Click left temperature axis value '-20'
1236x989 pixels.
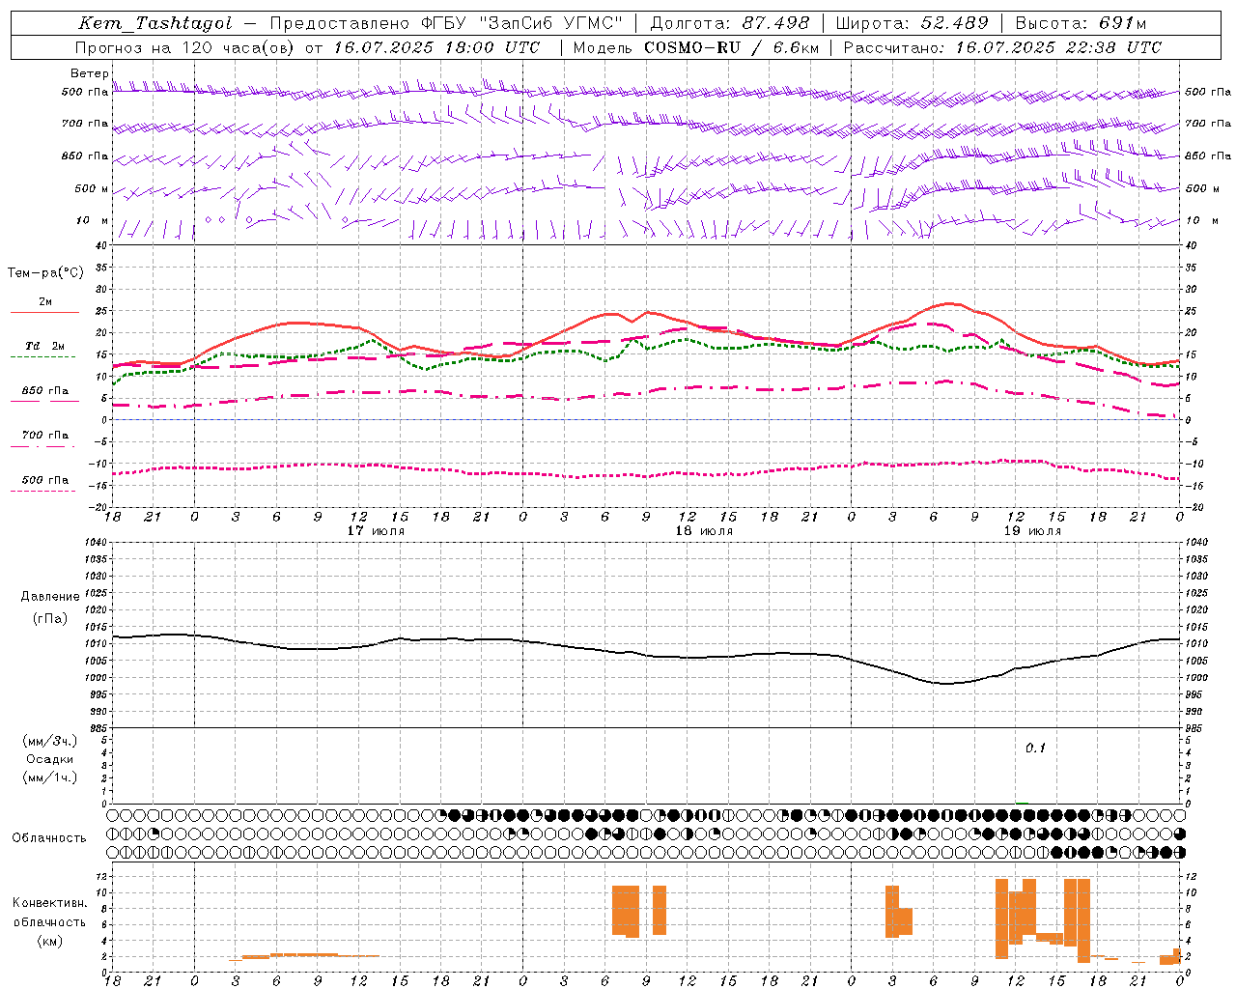coord(99,507)
